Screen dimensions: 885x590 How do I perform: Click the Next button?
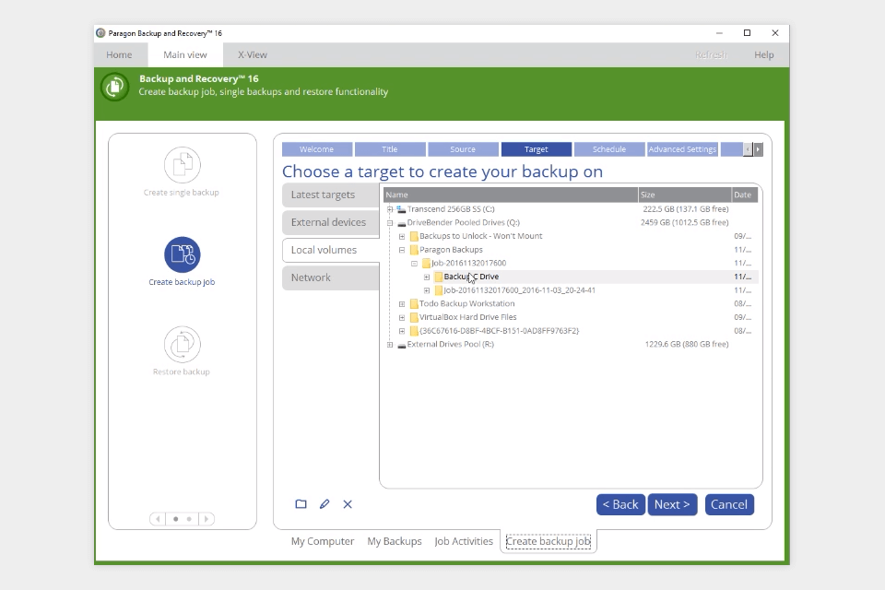tap(672, 504)
